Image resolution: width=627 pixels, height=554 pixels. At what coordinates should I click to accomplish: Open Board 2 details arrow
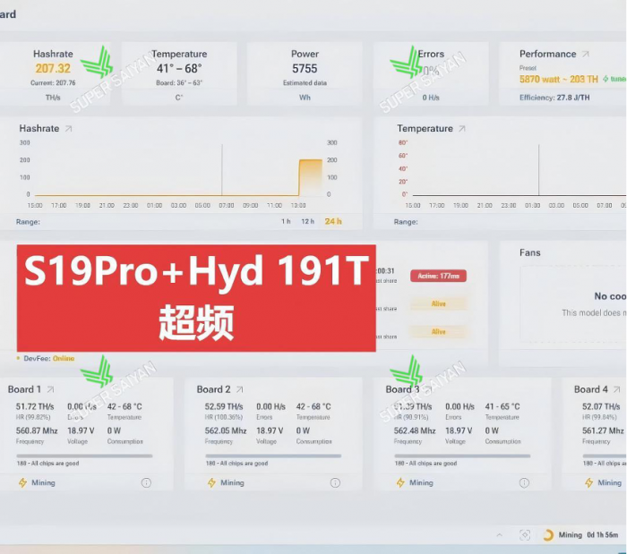239,389
